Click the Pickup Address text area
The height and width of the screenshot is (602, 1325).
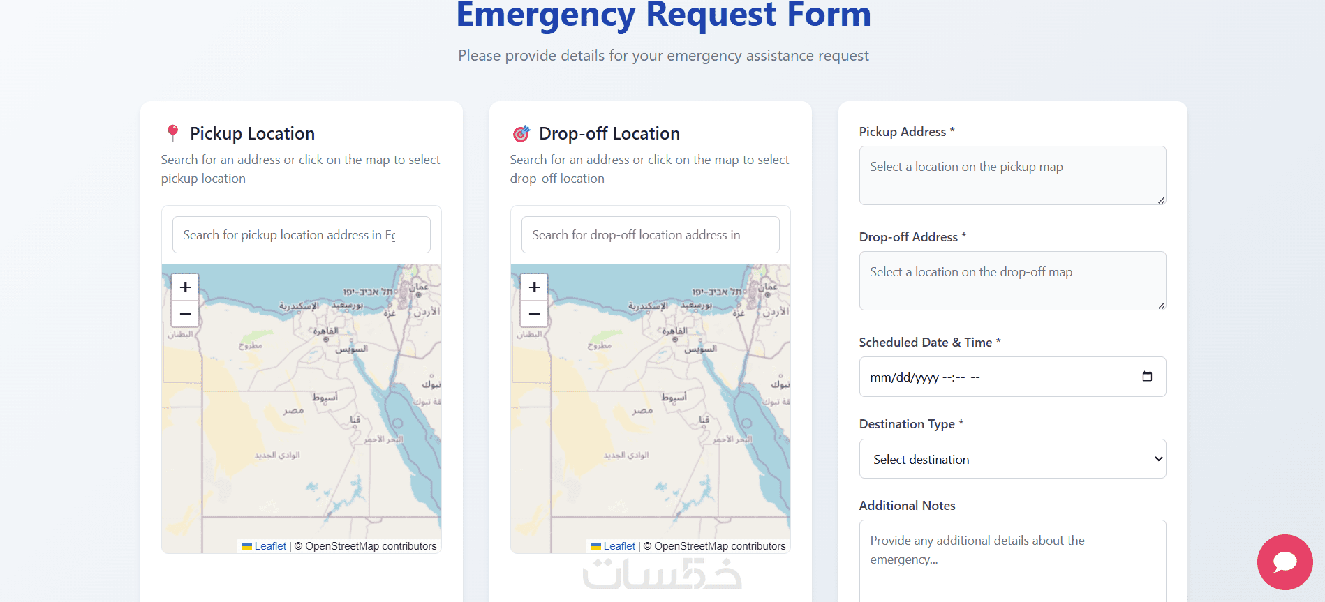[1012, 175]
